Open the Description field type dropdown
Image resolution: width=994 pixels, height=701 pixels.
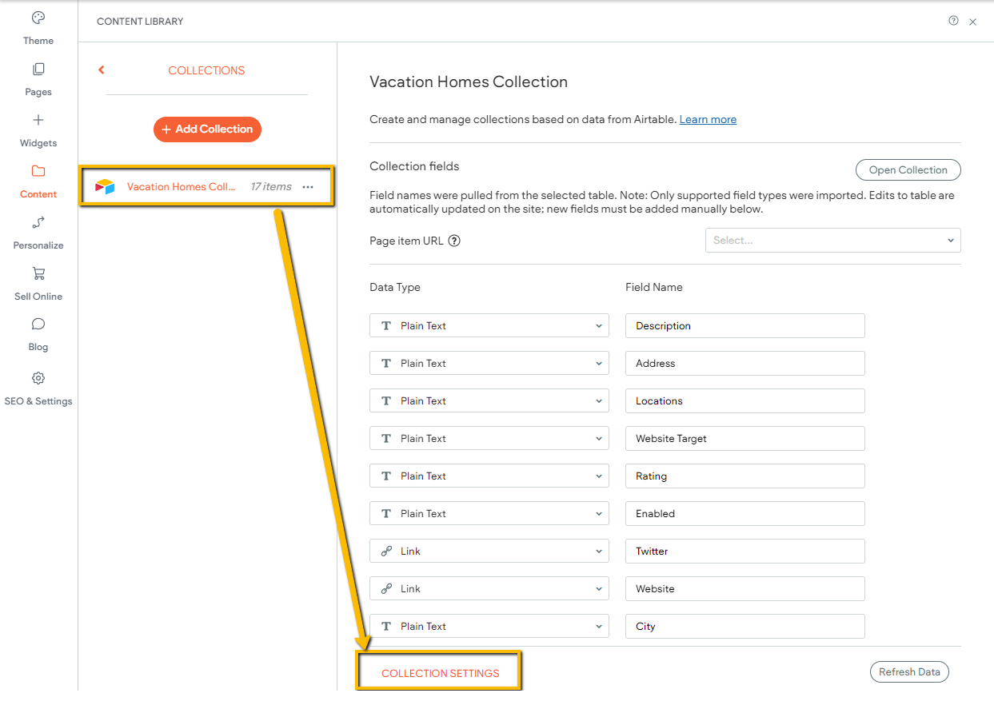click(x=489, y=325)
